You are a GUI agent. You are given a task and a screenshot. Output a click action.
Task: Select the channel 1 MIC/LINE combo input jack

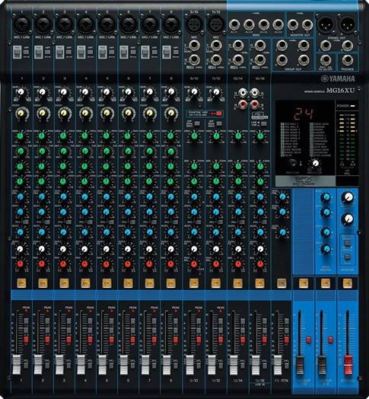pyautogui.click(x=22, y=24)
